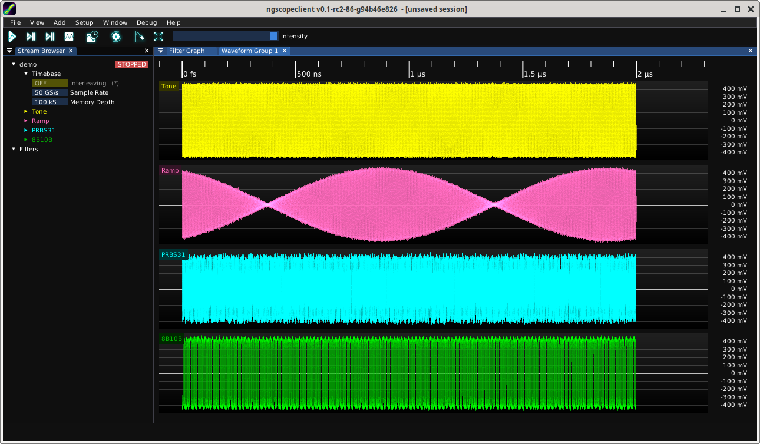Expand the PRBS31 channel tree node
Screen dimensions: 760x444
pyautogui.click(x=26, y=131)
